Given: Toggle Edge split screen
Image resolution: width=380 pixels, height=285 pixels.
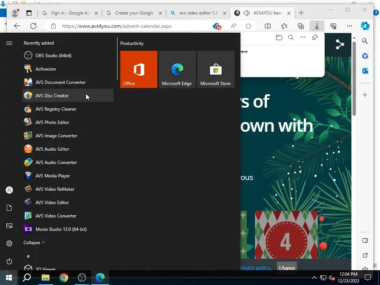Looking at the screenshot, I should pyautogui.click(x=268, y=26).
